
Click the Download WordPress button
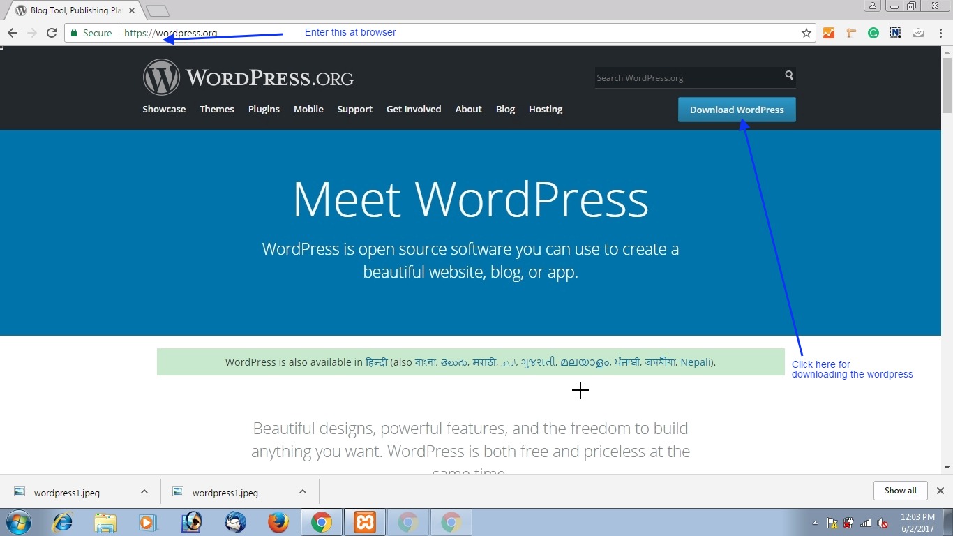[x=737, y=110]
